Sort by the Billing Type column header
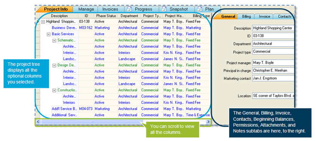Viewport: 316px width, 141px height. pyautogui.click(x=198, y=16)
